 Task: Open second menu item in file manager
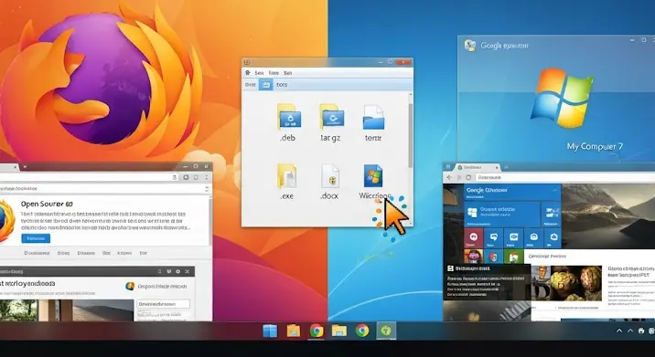point(274,73)
